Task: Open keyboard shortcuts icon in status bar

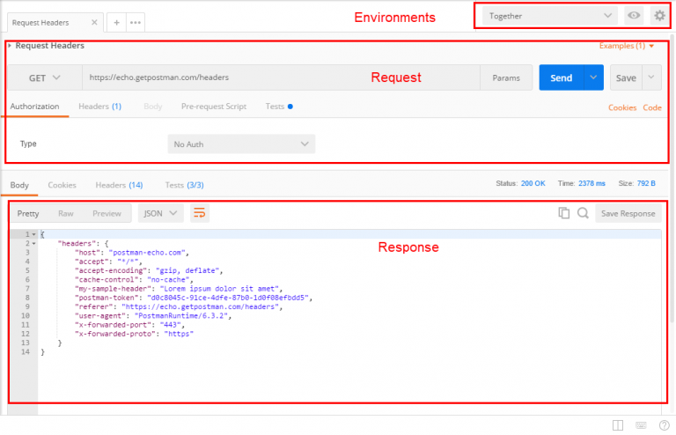Action: [641, 425]
